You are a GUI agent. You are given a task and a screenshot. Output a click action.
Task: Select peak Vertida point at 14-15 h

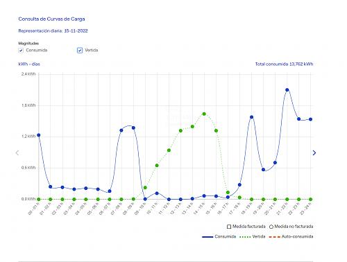(x=204, y=114)
